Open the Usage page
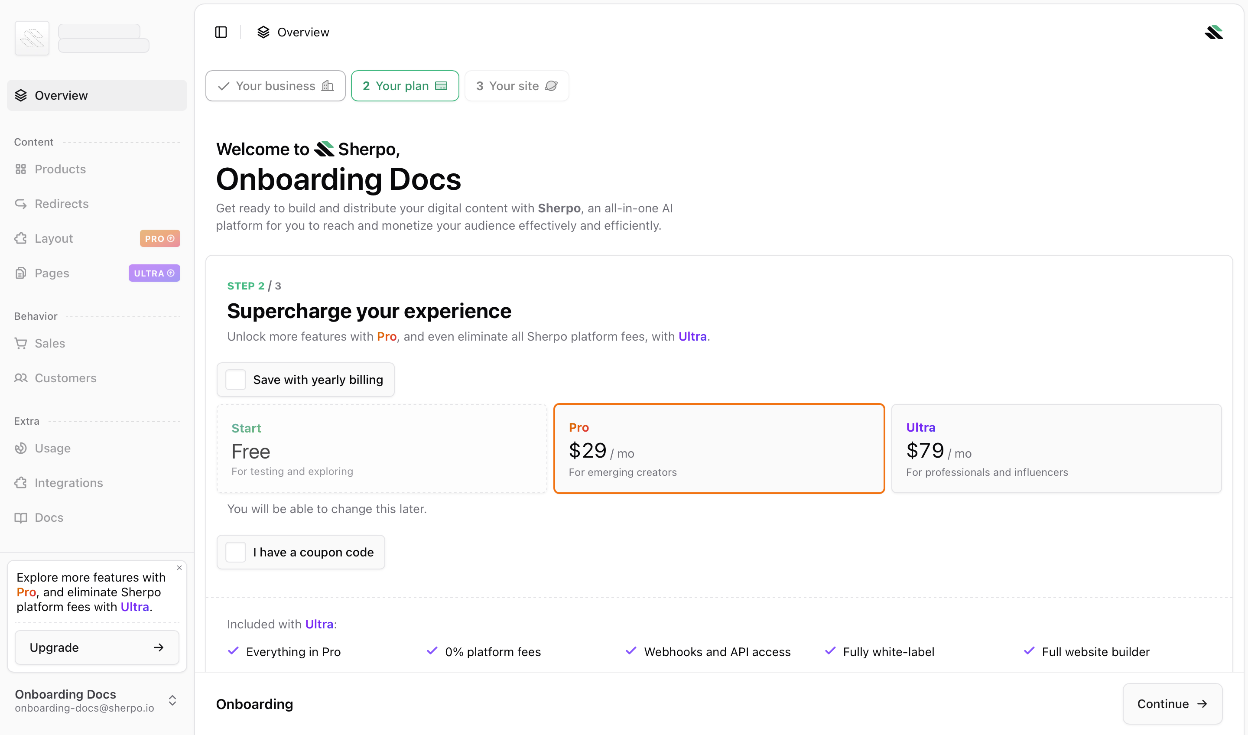 [52, 448]
